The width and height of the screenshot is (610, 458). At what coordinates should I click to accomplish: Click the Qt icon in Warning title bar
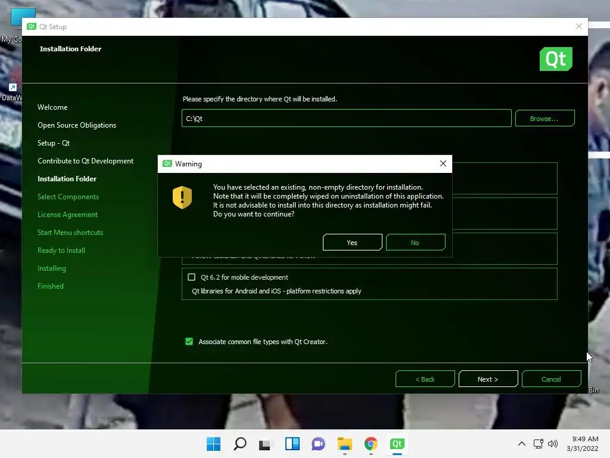167,163
